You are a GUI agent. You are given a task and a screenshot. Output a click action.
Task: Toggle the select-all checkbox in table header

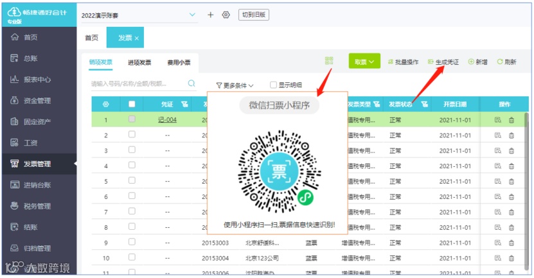coord(132,104)
